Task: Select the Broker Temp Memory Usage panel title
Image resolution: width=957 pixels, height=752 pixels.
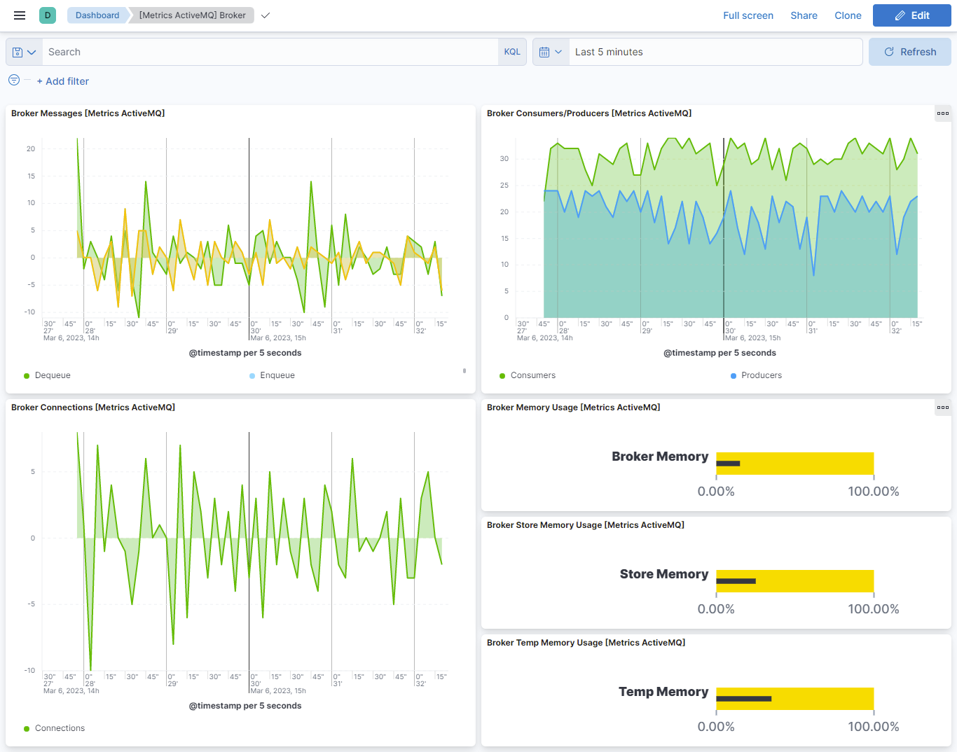Action: pos(586,643)
